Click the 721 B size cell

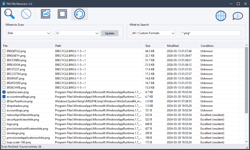(148, 110)
